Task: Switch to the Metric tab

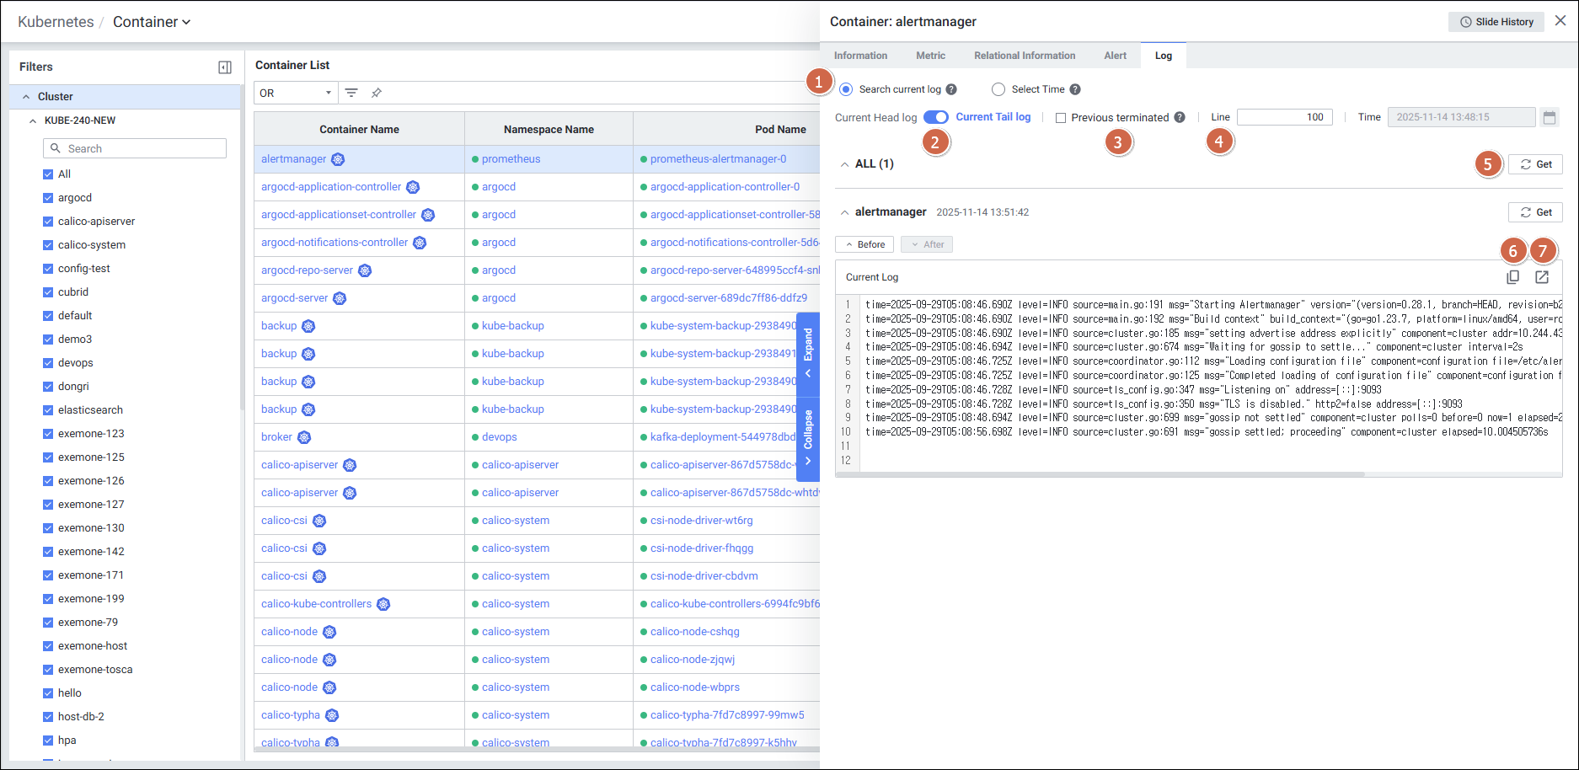Action: [x=930, y=56]
